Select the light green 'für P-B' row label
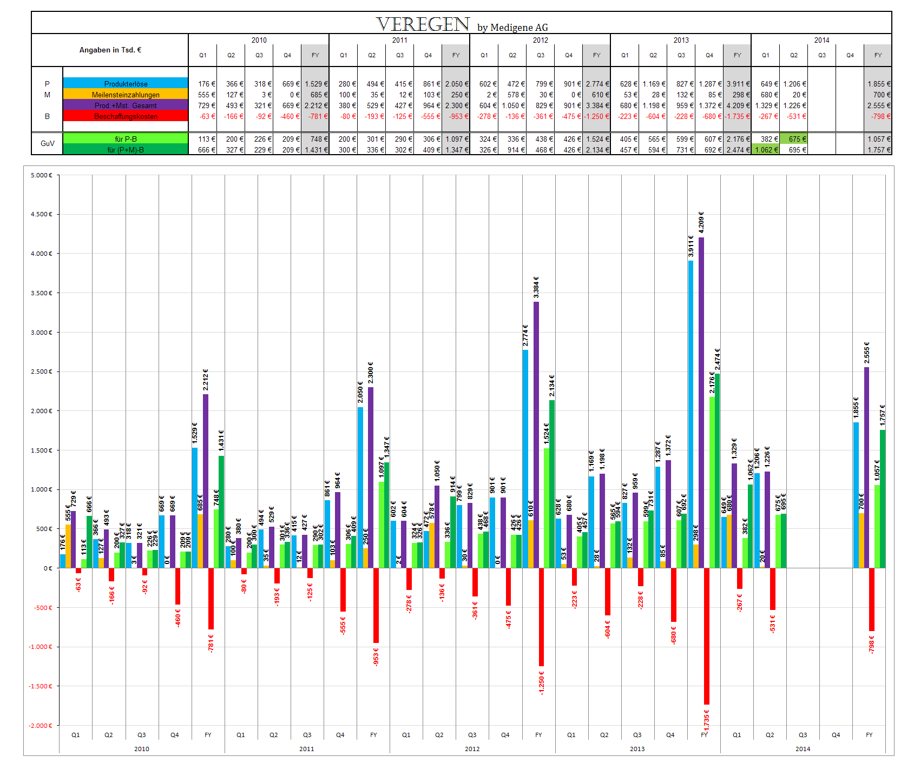The image size is (914, 763). click(x=126, y=139)
